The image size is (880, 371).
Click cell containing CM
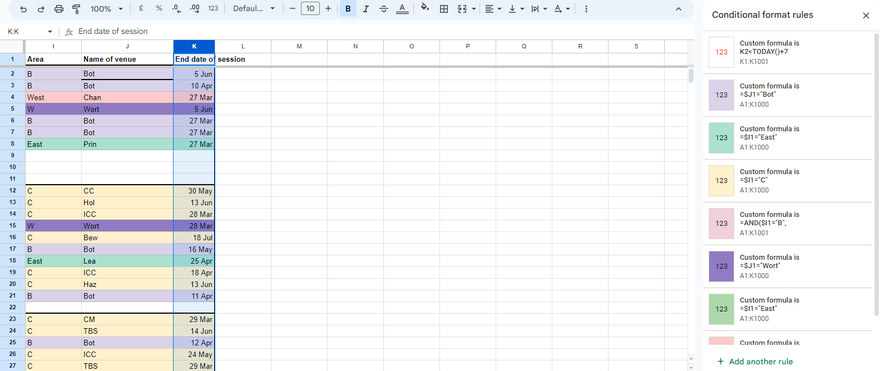pyautogui.click(x=127, y=319)
